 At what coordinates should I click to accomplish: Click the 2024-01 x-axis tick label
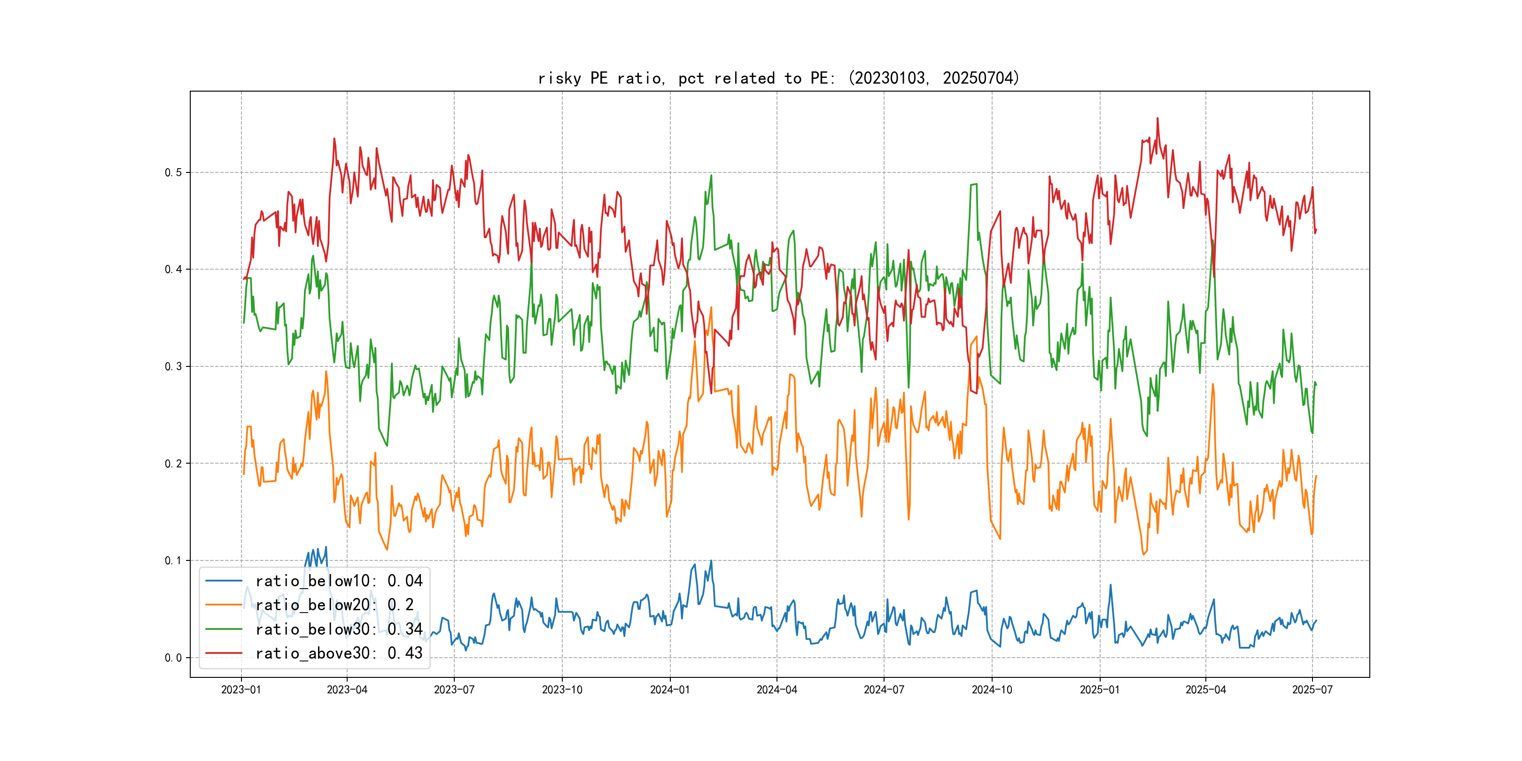pyautogui.click(x=669, y=690)
